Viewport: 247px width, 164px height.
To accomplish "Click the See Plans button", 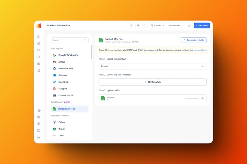I will [x=201, y=26].
